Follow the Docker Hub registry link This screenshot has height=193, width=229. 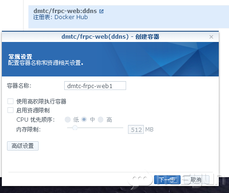(71, 17)
